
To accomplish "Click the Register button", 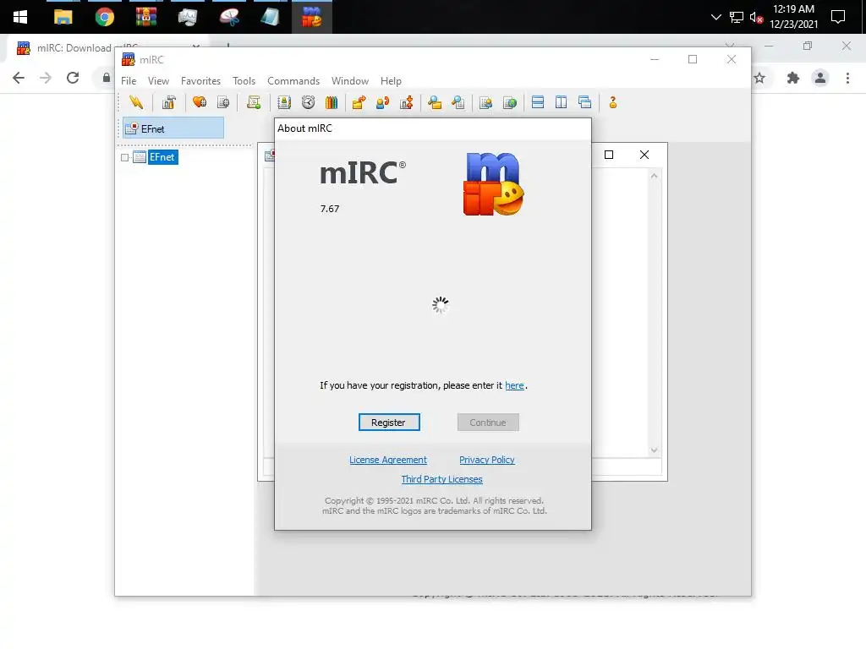I will tap(389, 423).
